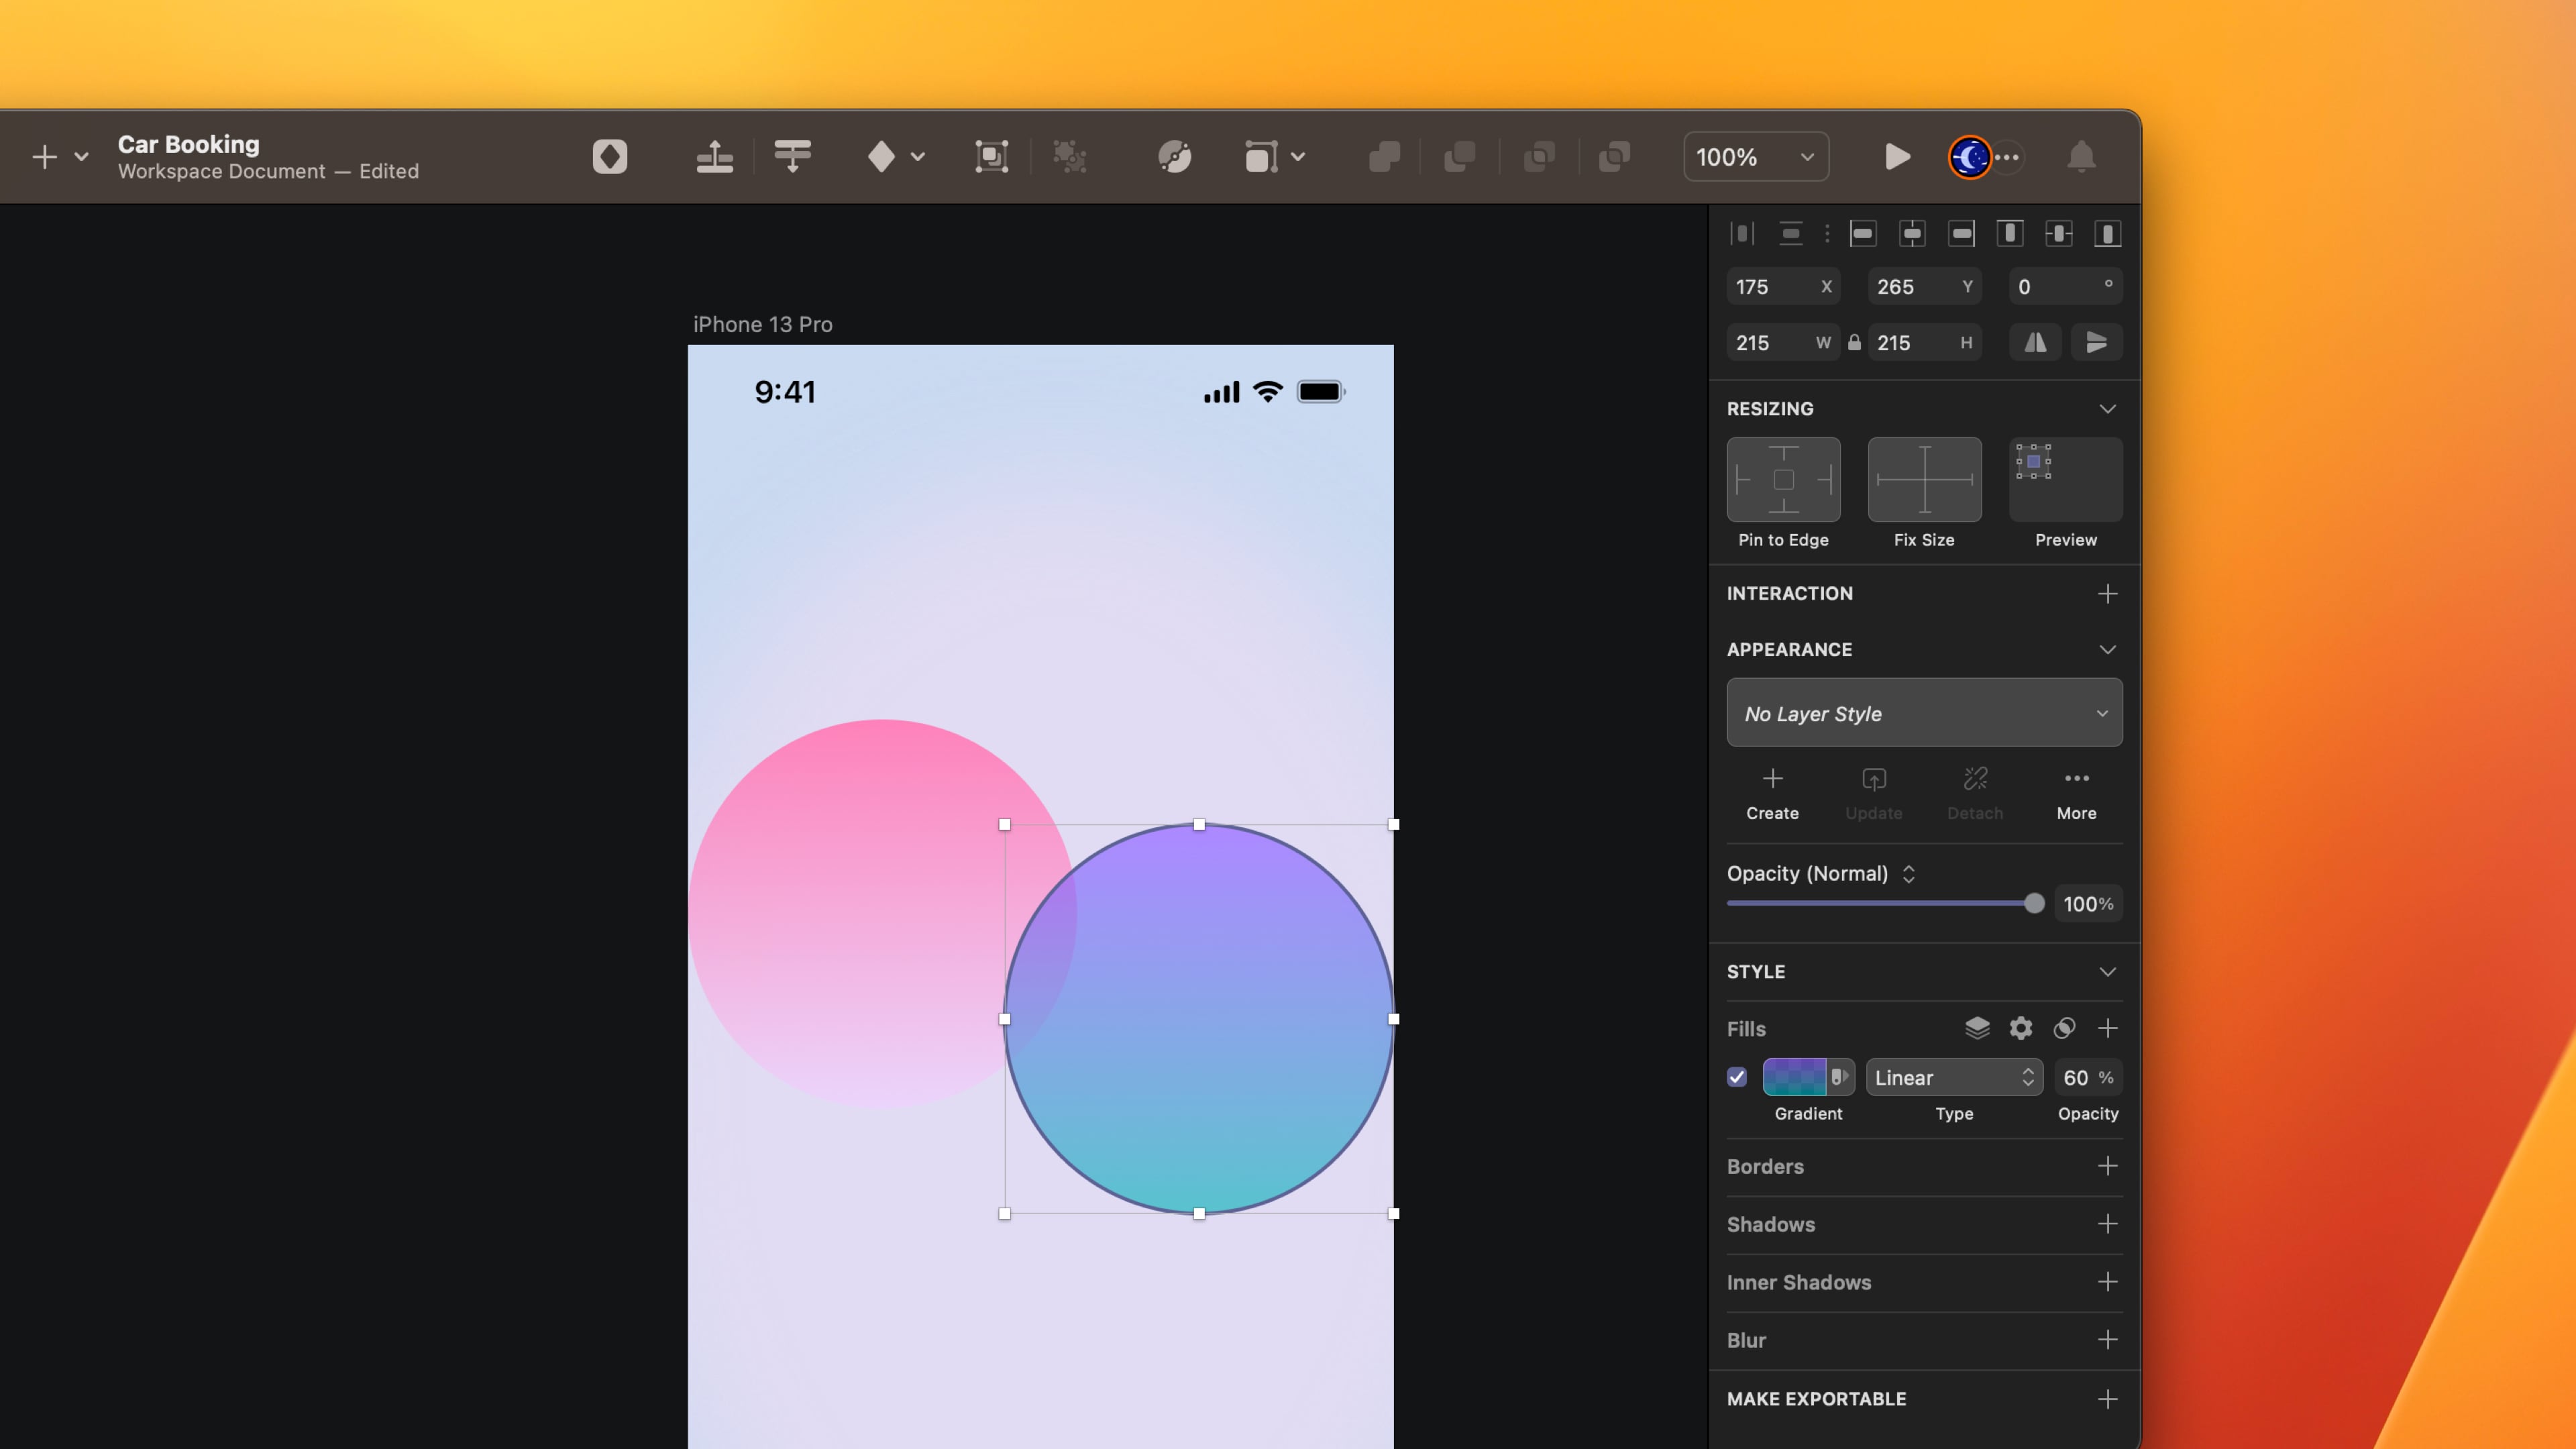
Task: Open the Linear fill type dropdown
Action: coord(1953,1077)
